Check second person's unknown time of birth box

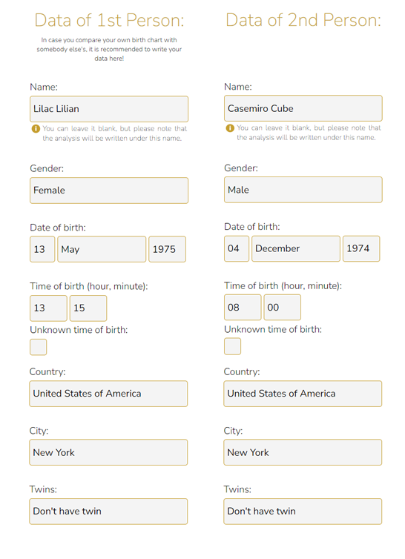point(233,346)
